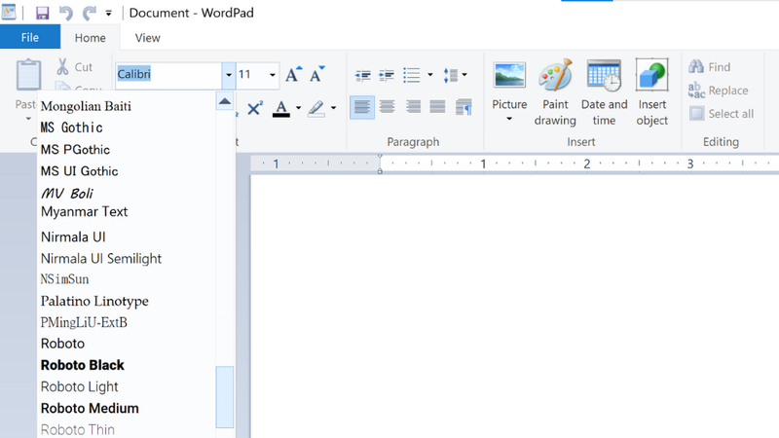Toggle align text left
Viewport: 779px width, 438px height.
pyautogui.click(x=362, y=107)
